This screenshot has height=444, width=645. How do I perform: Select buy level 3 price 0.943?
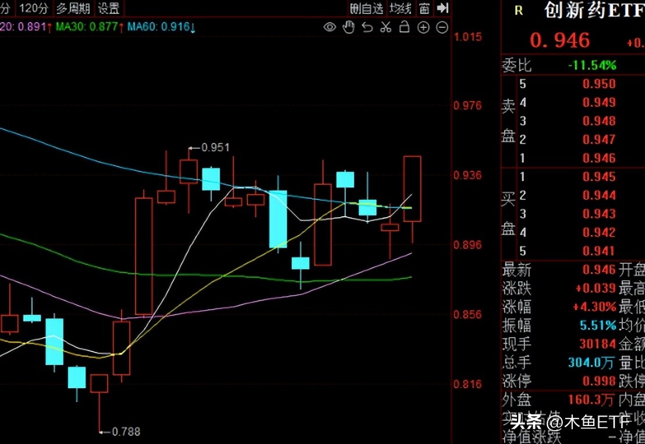click(x=599, y=214)
